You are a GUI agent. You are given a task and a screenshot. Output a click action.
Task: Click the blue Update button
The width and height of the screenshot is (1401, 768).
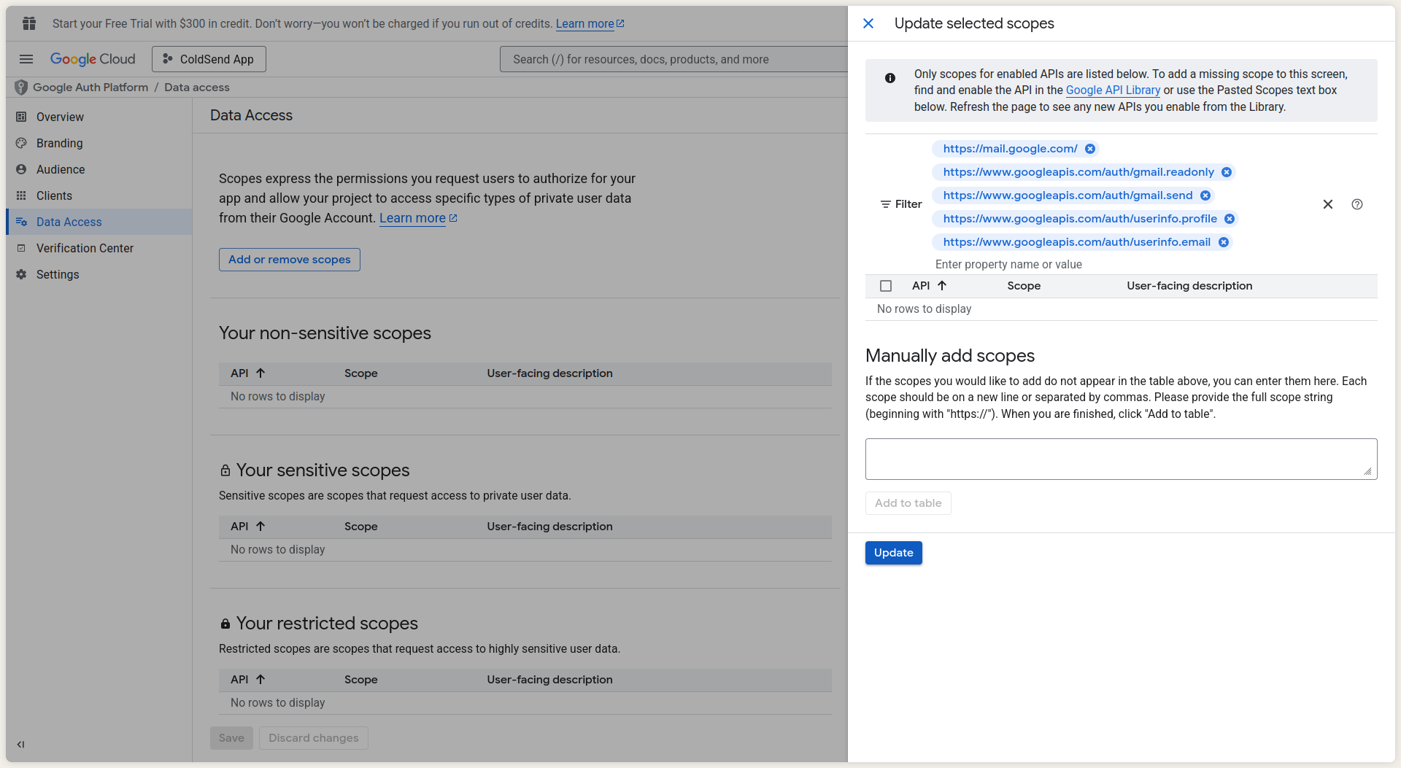(893, 553)
